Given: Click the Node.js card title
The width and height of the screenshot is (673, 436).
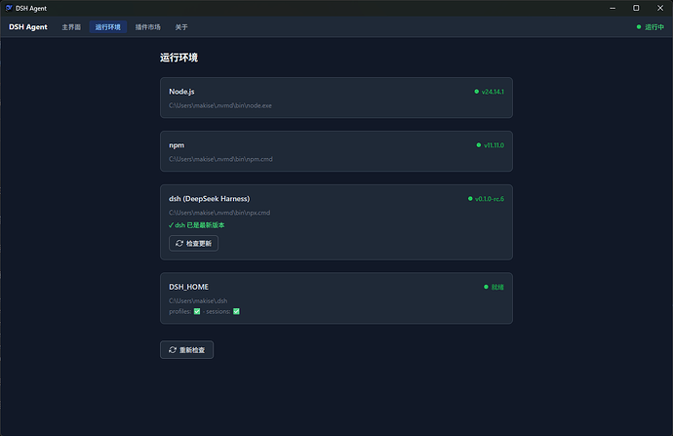Looking at the screenshot, I should pyautogui.click(x=181, y=92).
